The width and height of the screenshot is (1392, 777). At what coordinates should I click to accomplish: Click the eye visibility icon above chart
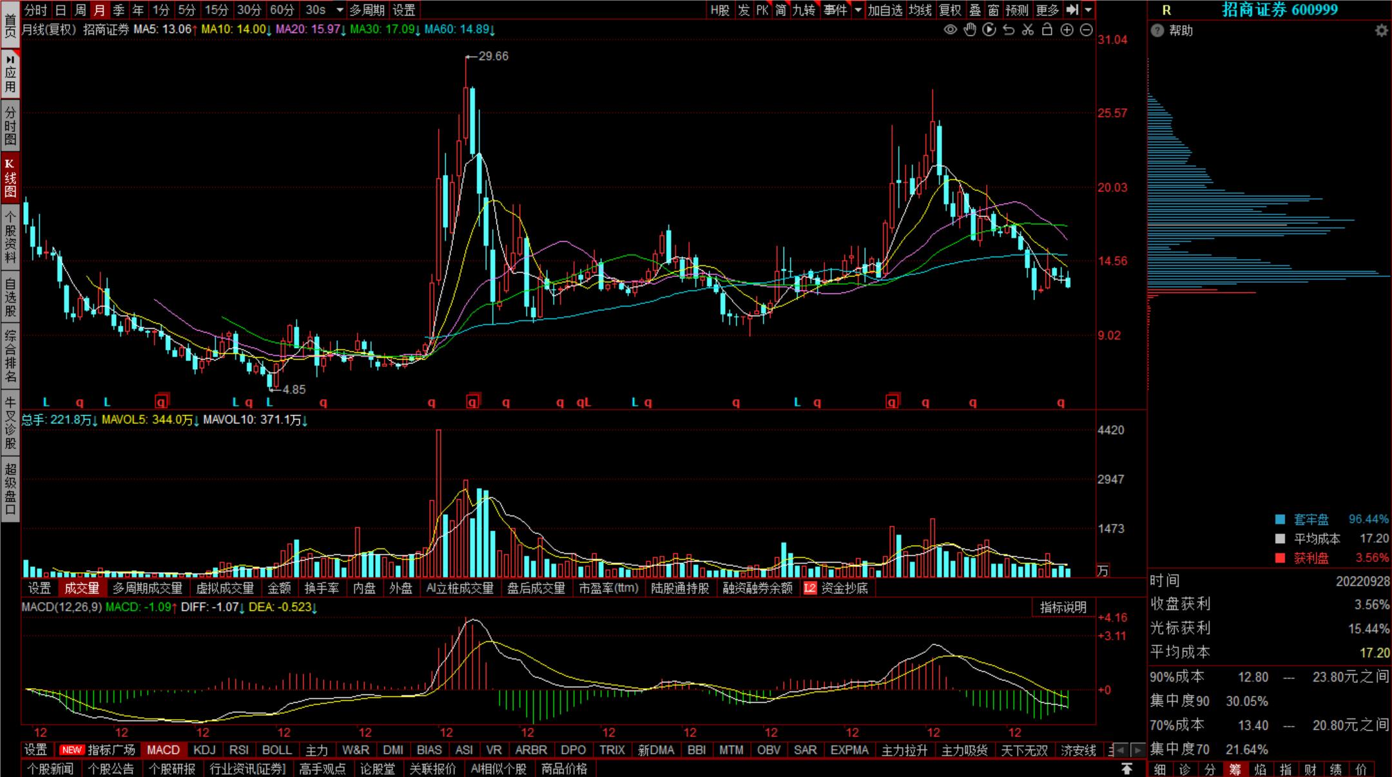point(950,30)
